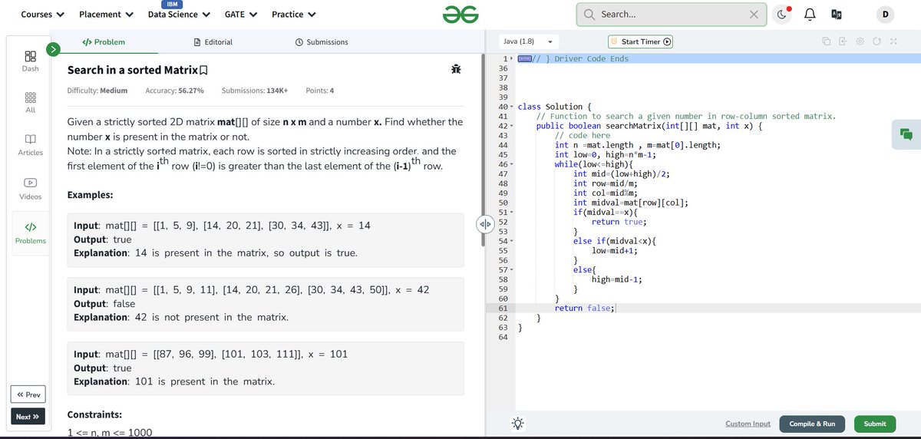Open the Dash sidebar item
Screen dimensions: 921x439
pos(30,61)
